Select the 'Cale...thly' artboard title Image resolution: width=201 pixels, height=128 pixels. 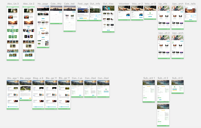(x=56, y=4)
